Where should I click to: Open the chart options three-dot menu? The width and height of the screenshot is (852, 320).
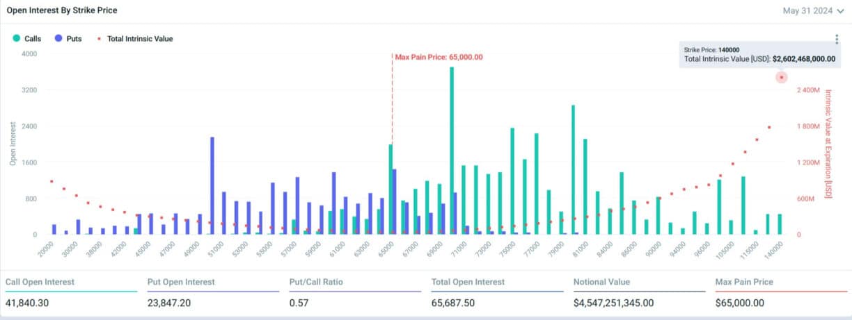point(837,40)
